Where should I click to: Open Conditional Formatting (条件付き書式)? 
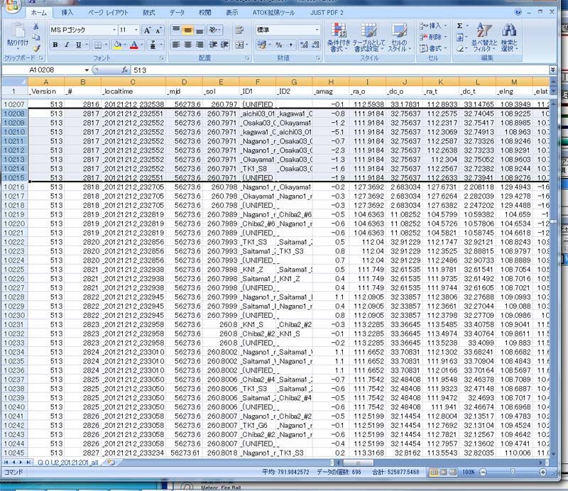[x=339, y=31]
